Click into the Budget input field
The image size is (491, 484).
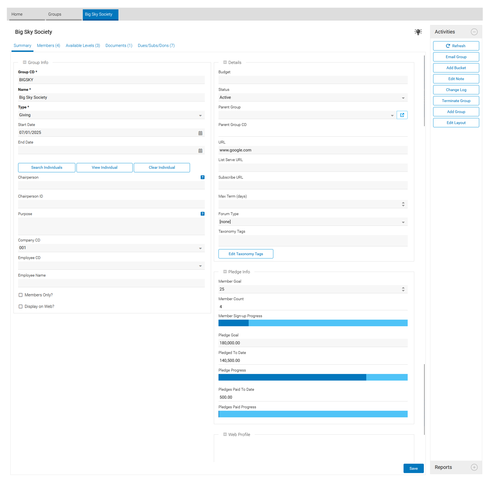point(313,80)
